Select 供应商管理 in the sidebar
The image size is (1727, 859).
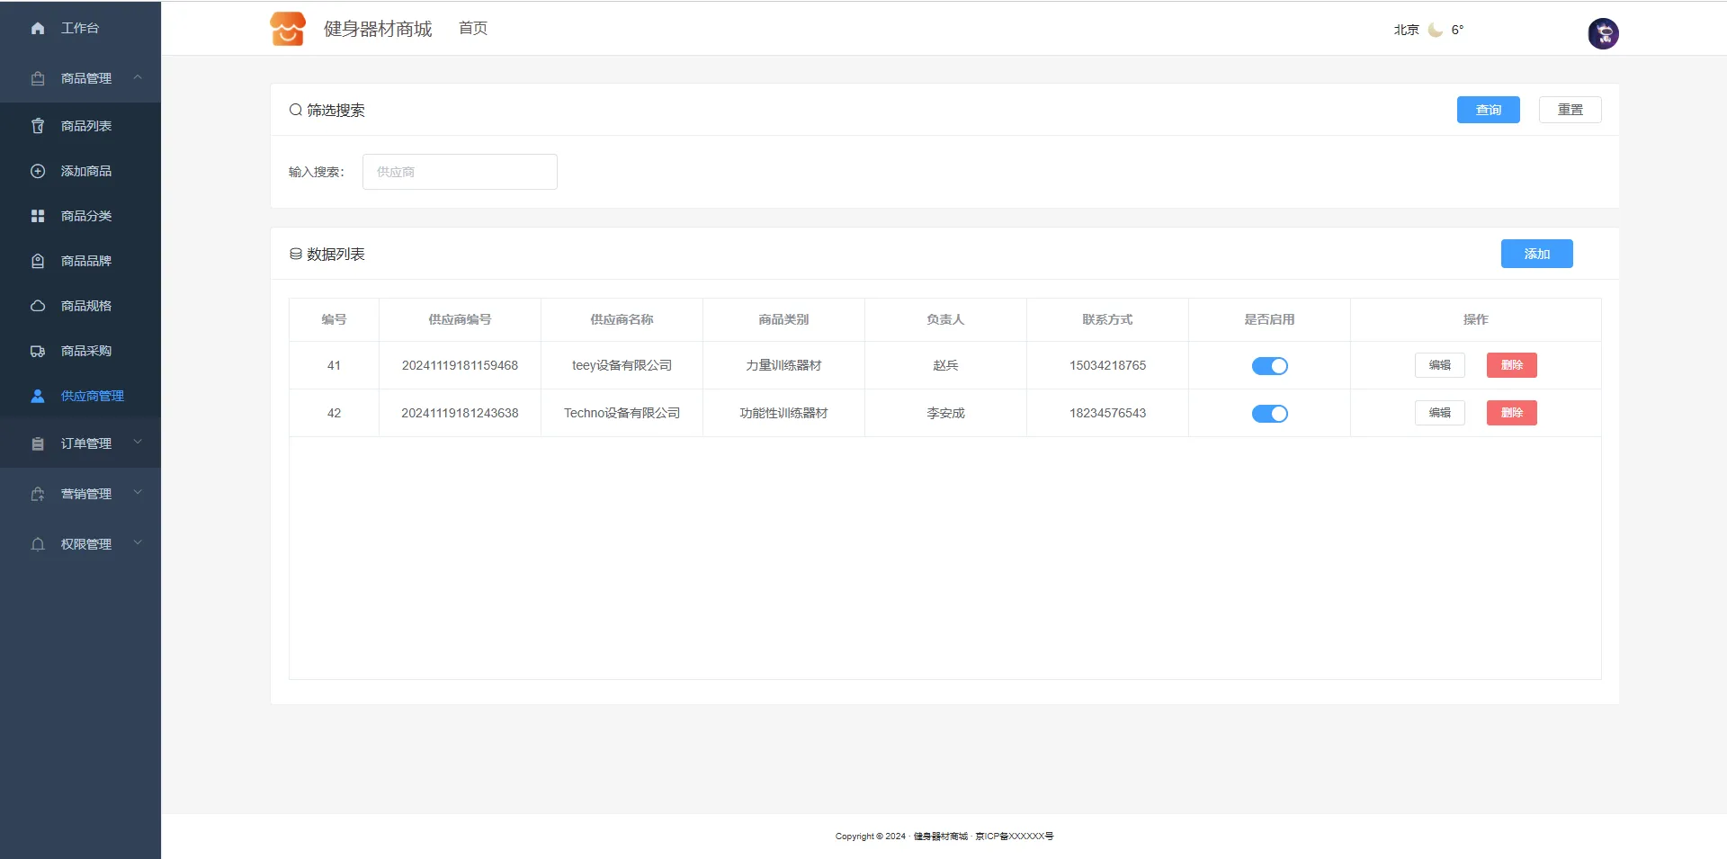pos(92,396)
